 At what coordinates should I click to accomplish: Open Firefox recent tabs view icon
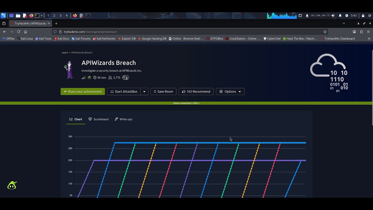[4, 23]
